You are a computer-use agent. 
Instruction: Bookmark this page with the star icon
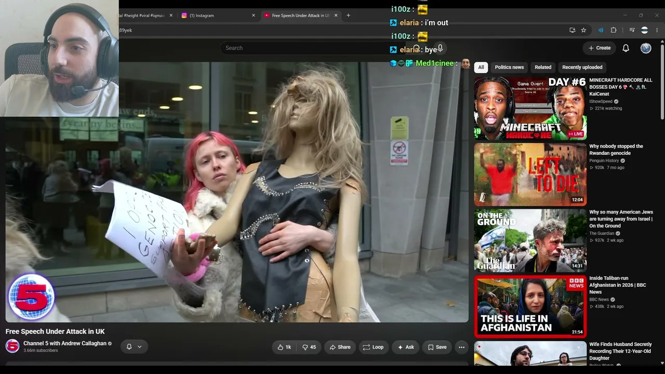tap(583, 30)
